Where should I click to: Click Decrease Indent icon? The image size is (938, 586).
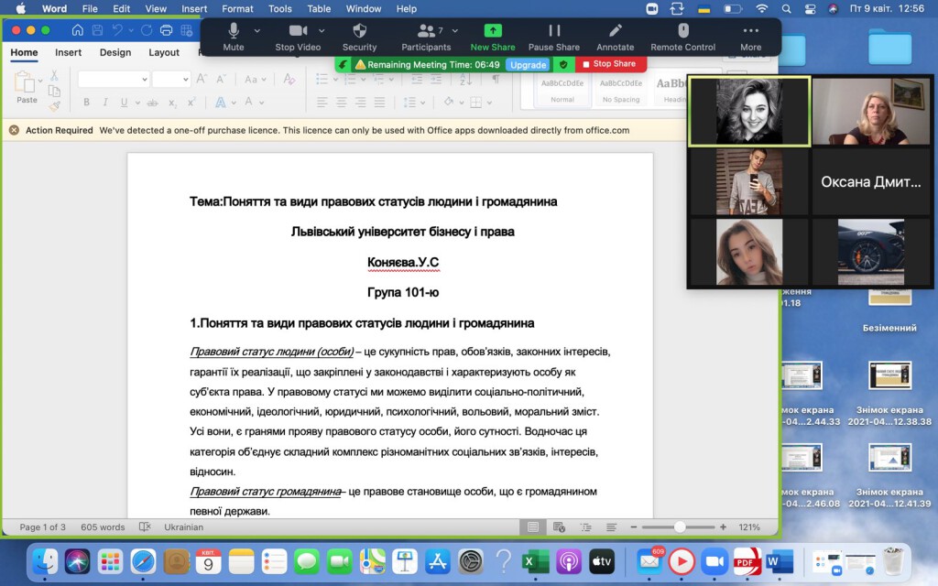tap(417, 79)
